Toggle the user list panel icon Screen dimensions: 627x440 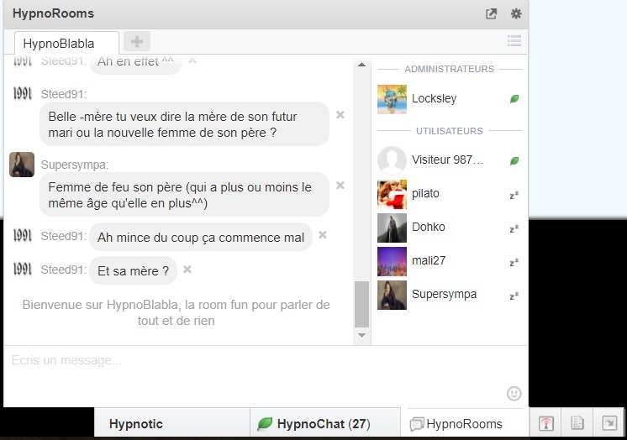click(514, 41)
